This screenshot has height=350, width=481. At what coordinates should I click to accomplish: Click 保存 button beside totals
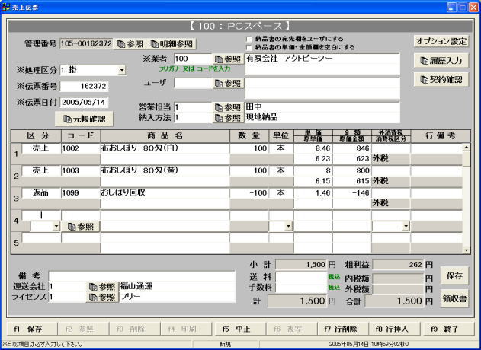pos(454,275)
